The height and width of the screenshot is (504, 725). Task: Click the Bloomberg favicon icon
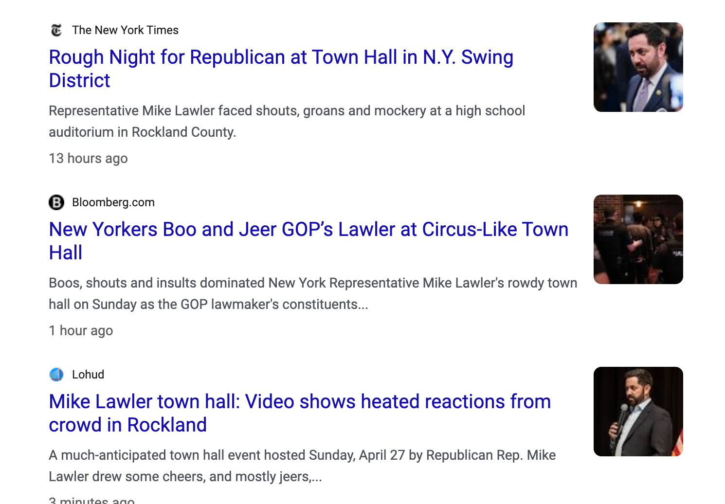[56, 202]
